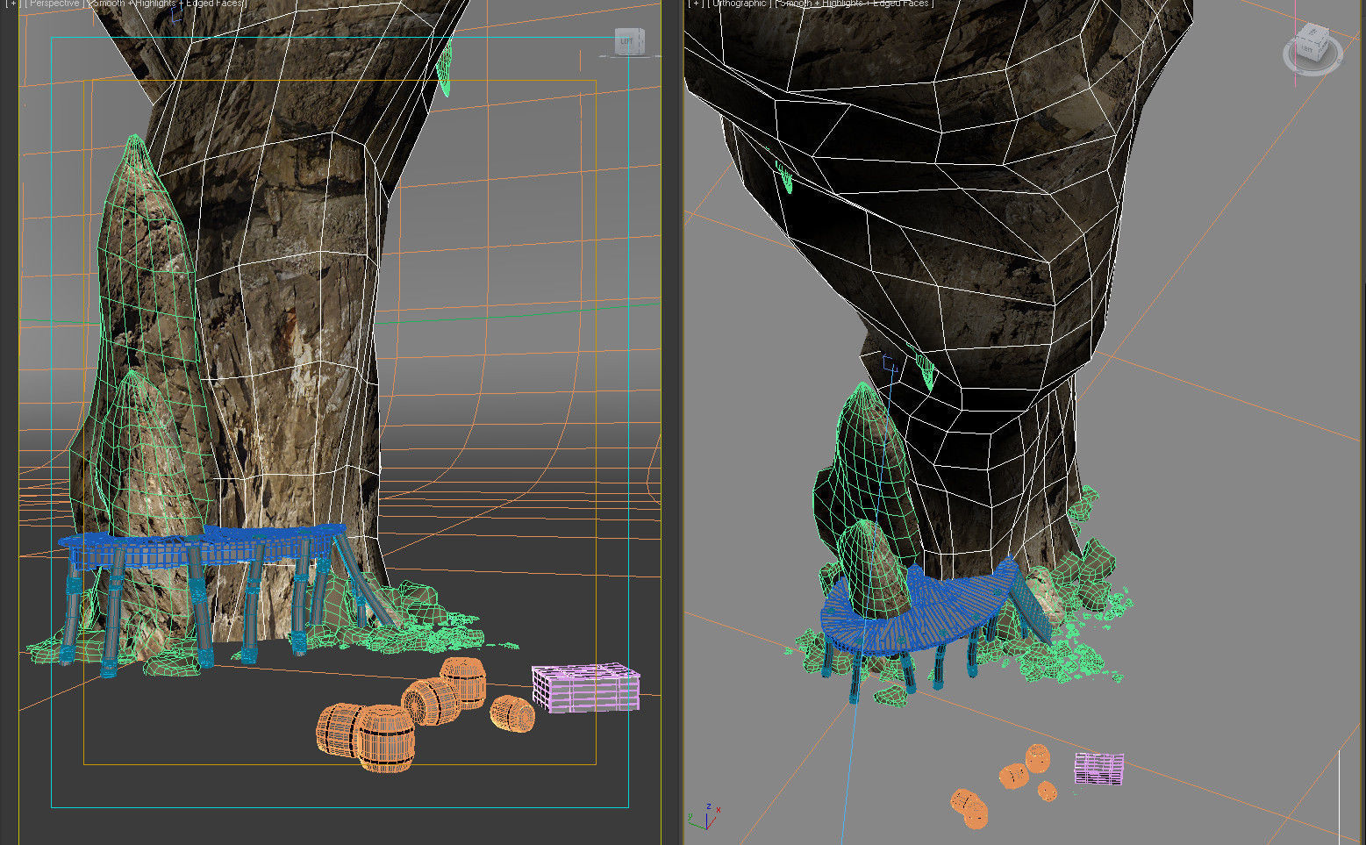Select the blue wooden platform in Perspective viewport
This screenshot has width=1366, height=845.
click(x=204, y=545)
